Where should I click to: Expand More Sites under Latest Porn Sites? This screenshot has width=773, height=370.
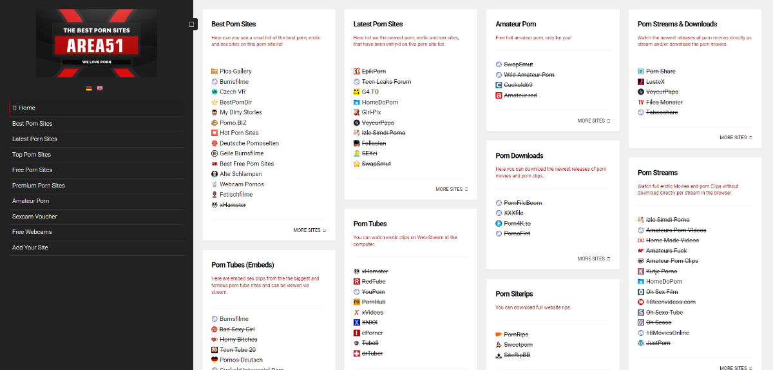(451, 189)
